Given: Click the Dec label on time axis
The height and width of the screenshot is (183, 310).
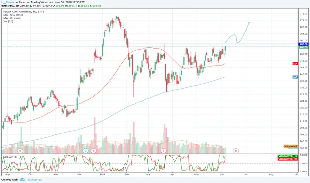Looking at the screenshot, I should (x=79, y=174).
